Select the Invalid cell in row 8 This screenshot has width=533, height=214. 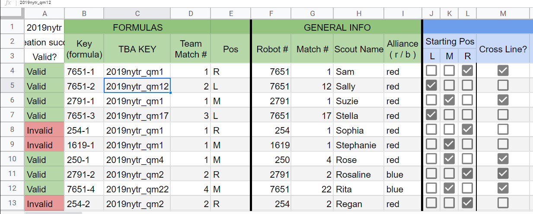click(45, 130)
